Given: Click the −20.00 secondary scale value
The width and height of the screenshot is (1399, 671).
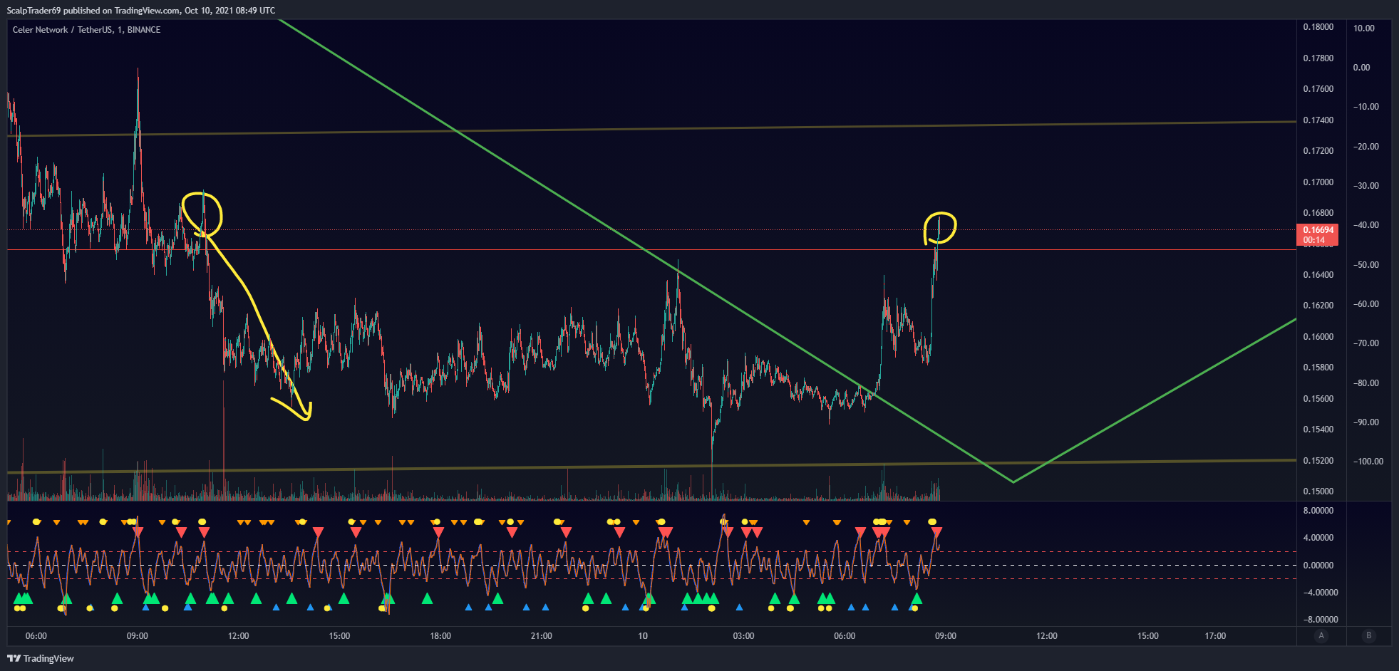Looking at the screenshot, I should point(1366,147).
